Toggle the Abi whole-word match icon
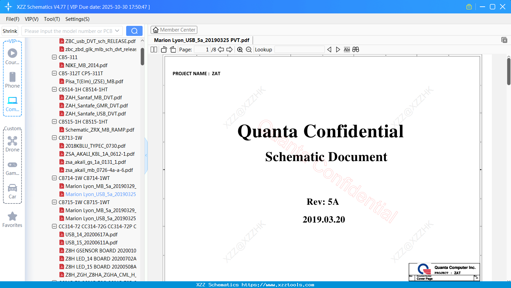 point(347,50)
